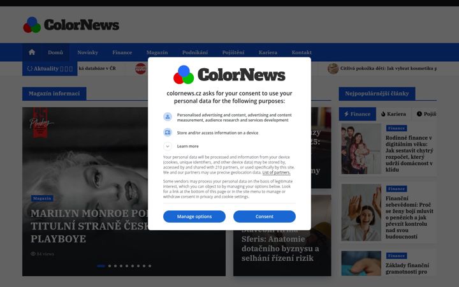459x287 pixels.
Task: Click the family photo thumbnail
Action: (361, 149)
